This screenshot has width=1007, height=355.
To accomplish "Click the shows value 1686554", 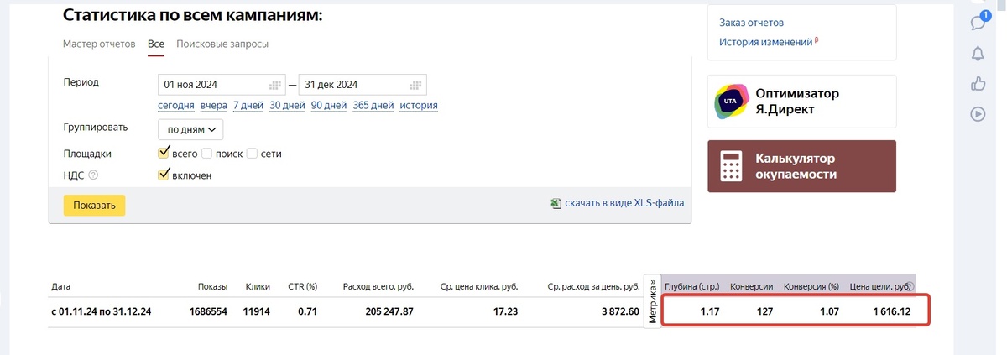I will (x=206, y=311).
